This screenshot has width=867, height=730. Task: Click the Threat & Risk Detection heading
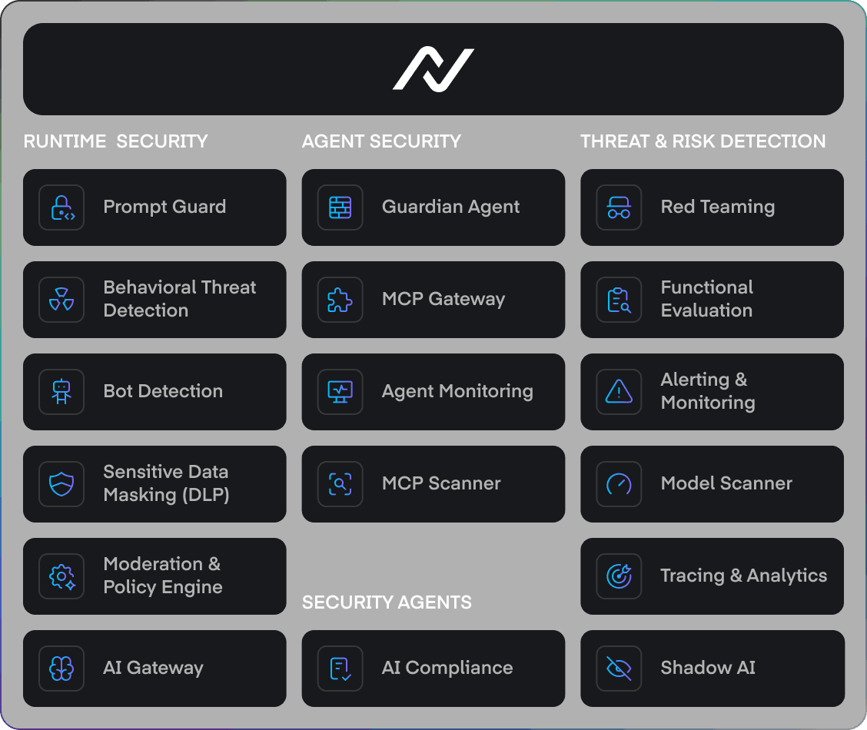pyautogui.click(x=703, y=141)
